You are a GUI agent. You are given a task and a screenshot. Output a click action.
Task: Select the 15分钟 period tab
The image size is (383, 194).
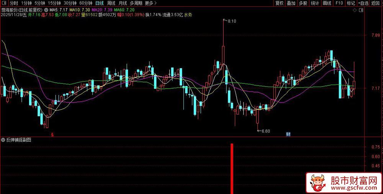54,3
